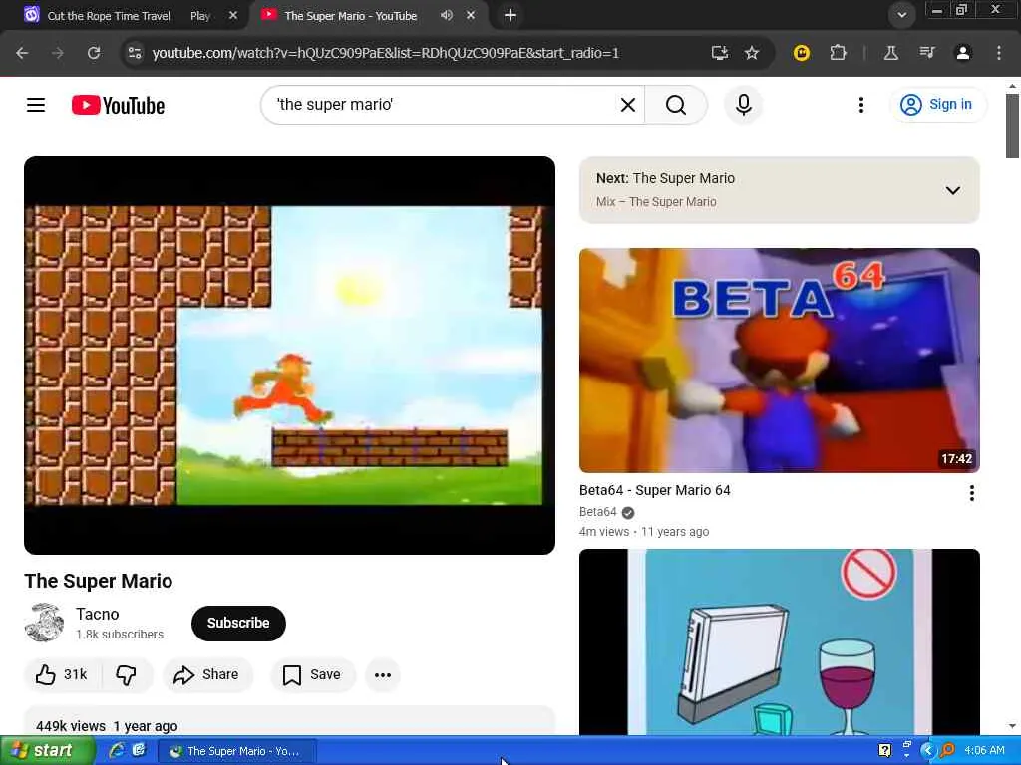
Task: Open Tacno channel name link
Action: point(97,614)
